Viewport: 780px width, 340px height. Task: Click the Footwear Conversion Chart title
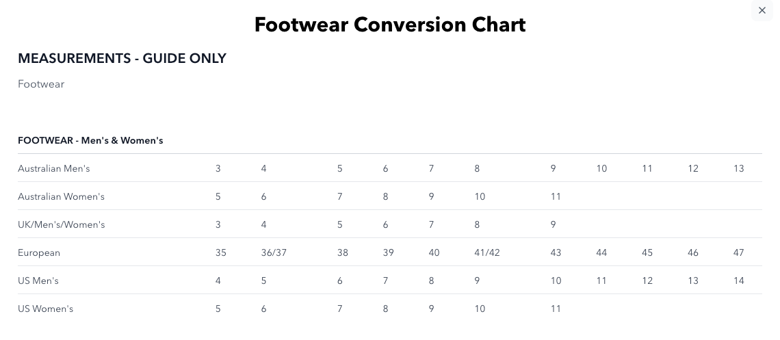[390, 25]
